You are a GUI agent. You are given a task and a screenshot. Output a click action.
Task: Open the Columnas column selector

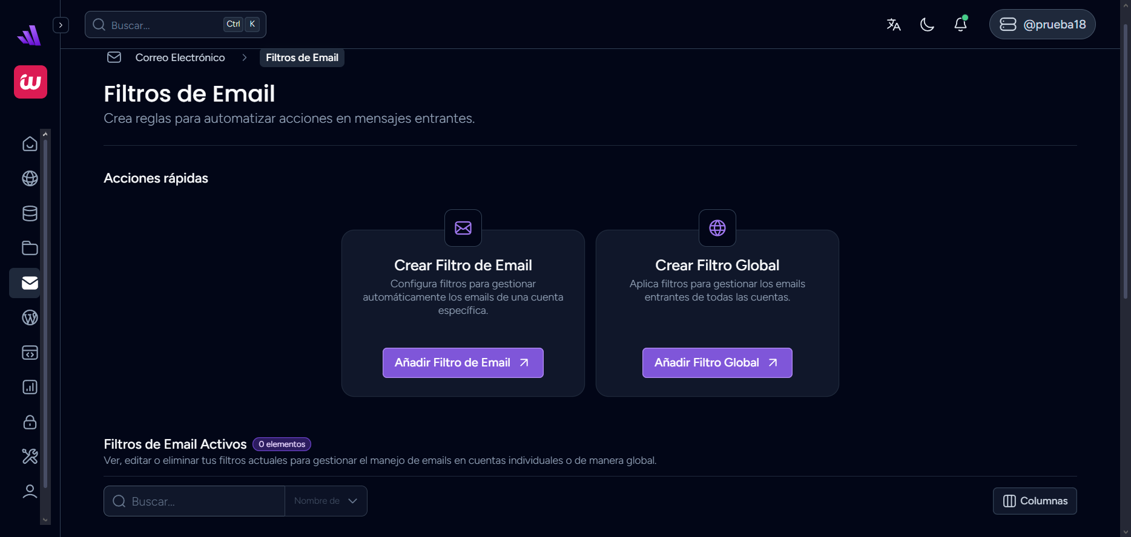pos(1035,501)
